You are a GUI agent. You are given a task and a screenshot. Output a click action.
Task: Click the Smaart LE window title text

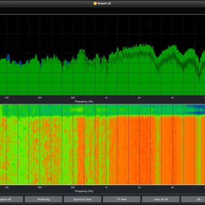[104, 3]
